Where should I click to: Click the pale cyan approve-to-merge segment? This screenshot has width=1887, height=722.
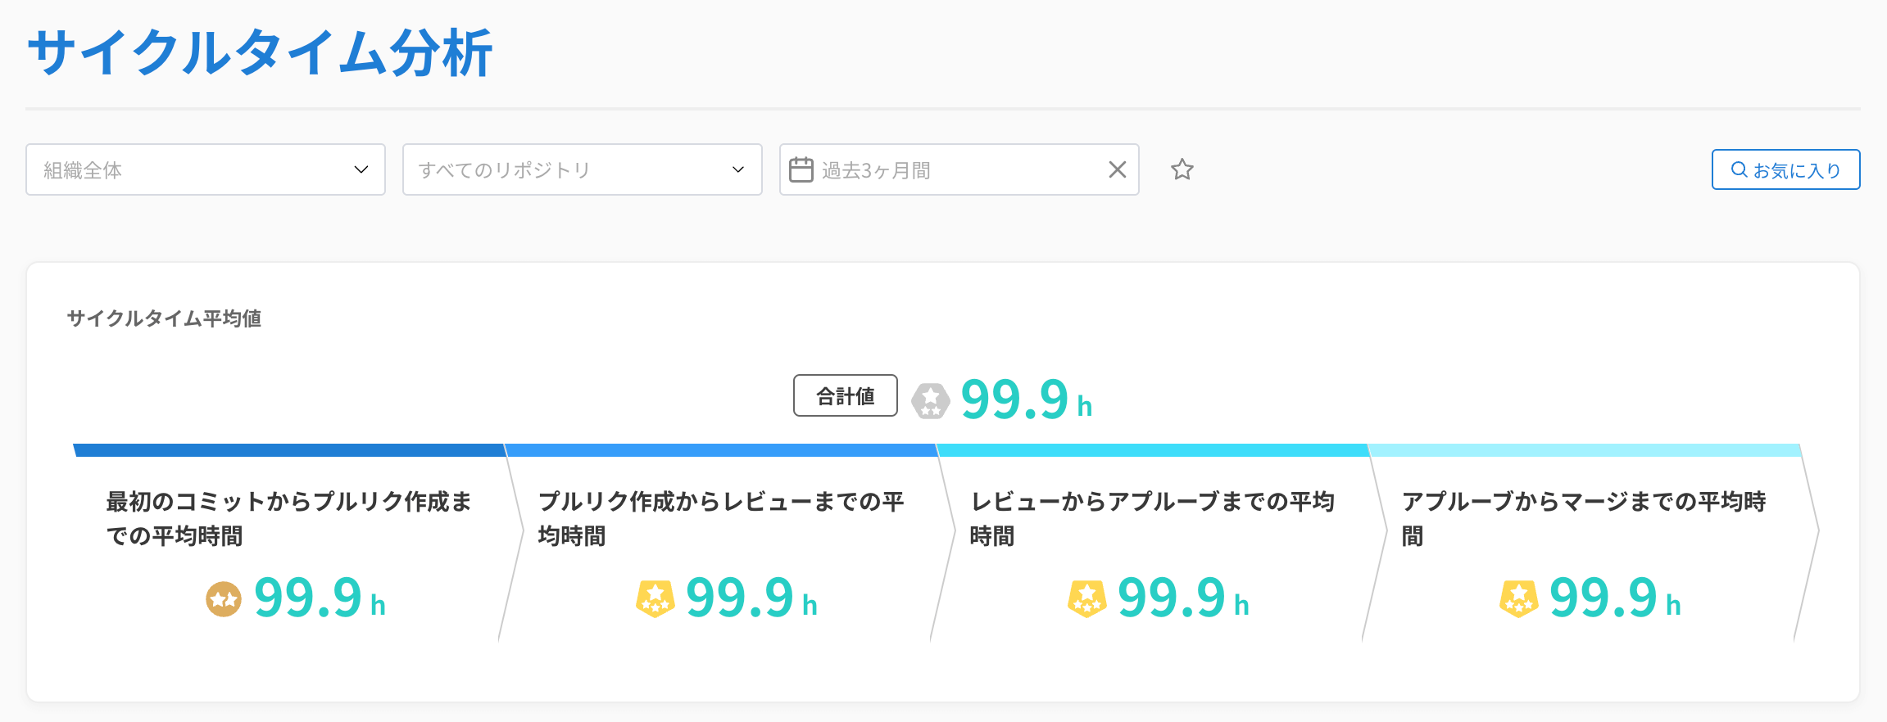[1585, 450]
